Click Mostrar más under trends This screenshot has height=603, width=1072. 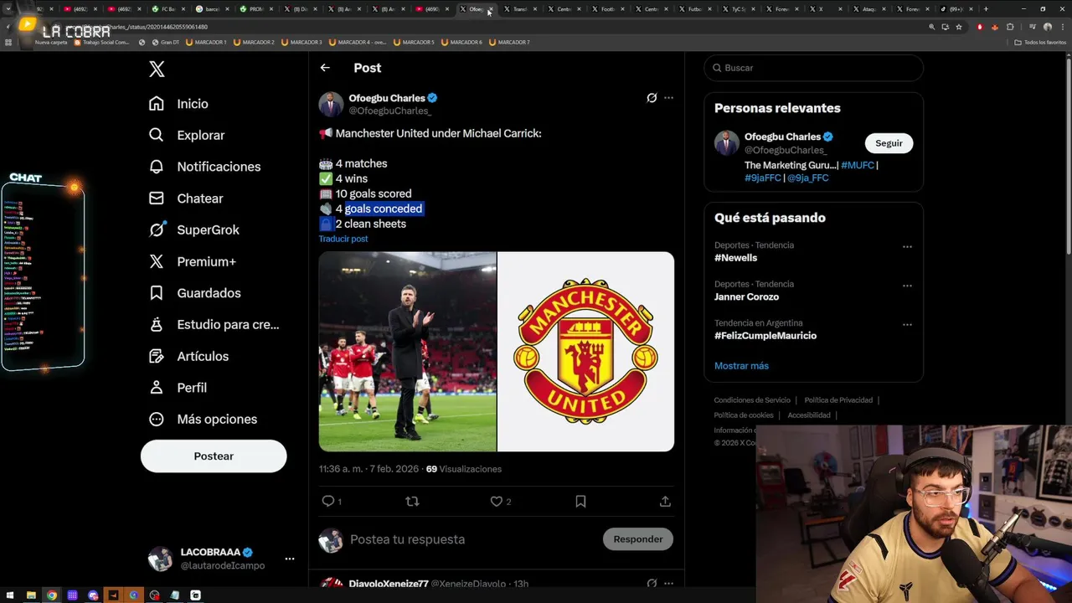coord(741,366)
